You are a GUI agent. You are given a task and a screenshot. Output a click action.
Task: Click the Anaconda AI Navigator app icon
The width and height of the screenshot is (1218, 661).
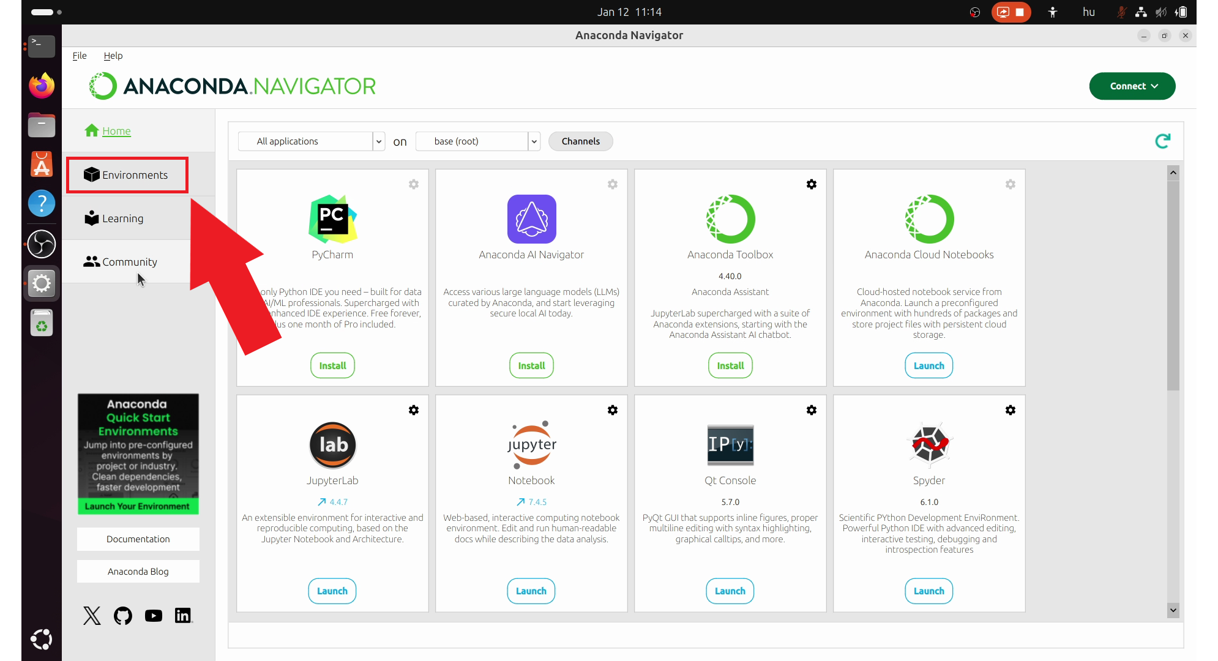point(531,219)
